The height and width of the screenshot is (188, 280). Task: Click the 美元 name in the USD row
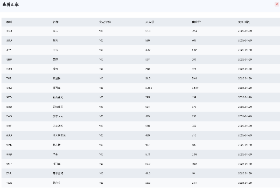pyautogui.click(x=55, y=40)
